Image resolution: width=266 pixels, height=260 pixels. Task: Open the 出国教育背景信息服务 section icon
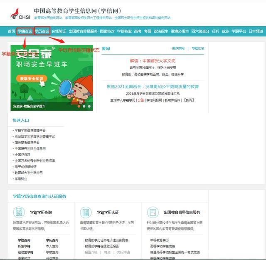point(153,212)
